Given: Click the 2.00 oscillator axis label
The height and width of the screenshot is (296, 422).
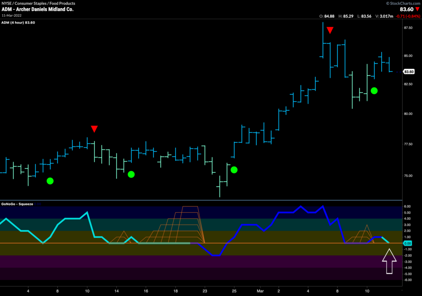Looking at the screenshot, I should (x=407, y=231).
